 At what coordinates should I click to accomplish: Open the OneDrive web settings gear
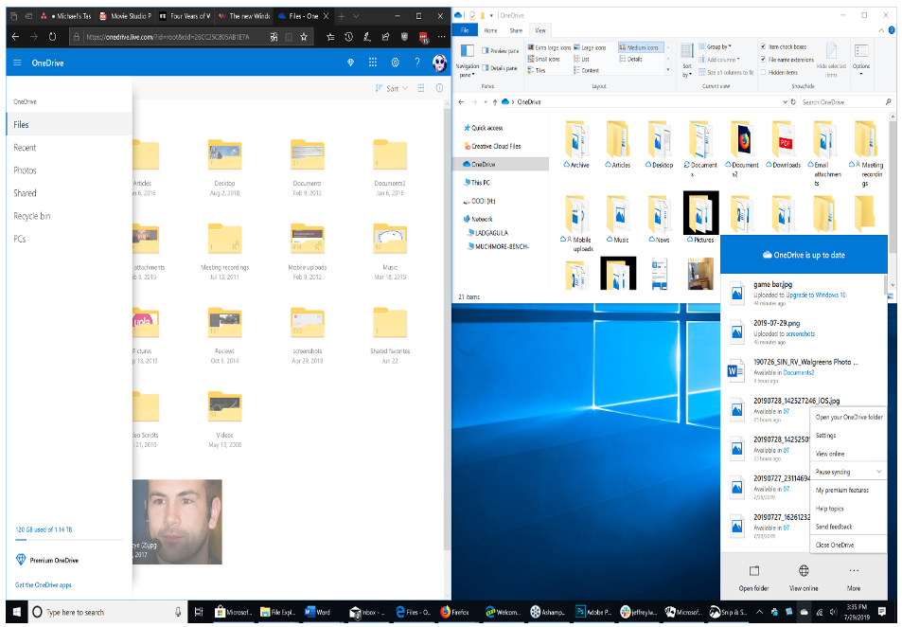(x=396, y=63)
